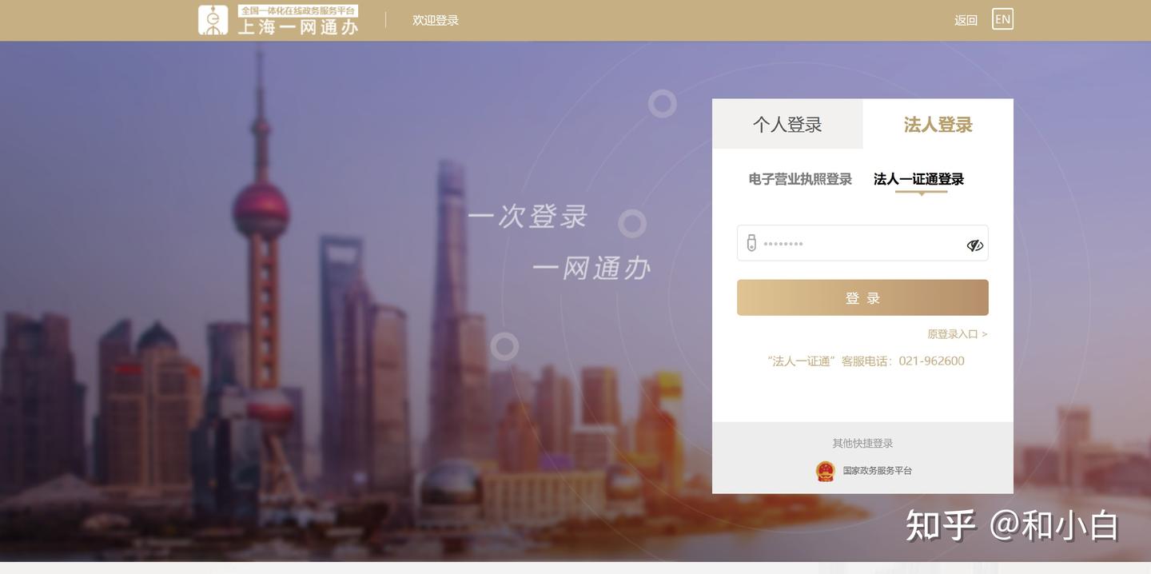This screenshot has width=1151, height=574.
Task: Click the 欢迎登录 header text
Action: pyautogui.click(x=436, y=20)
